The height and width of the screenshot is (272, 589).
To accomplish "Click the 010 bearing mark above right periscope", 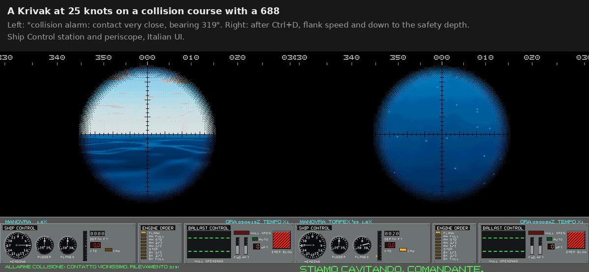I will pos(485,58).
